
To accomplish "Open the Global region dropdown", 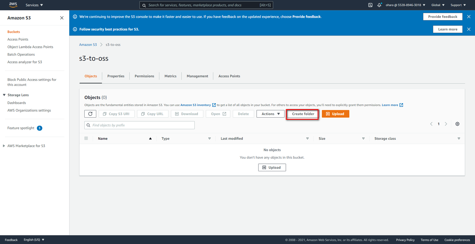I will (438, 5).
